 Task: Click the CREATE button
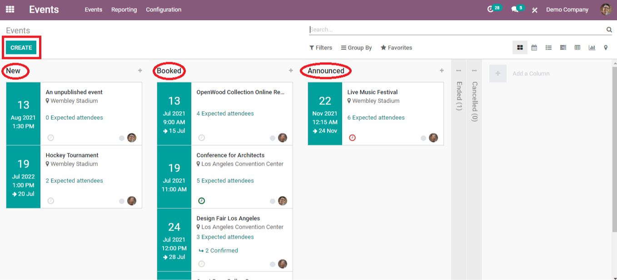pos(21,48)
